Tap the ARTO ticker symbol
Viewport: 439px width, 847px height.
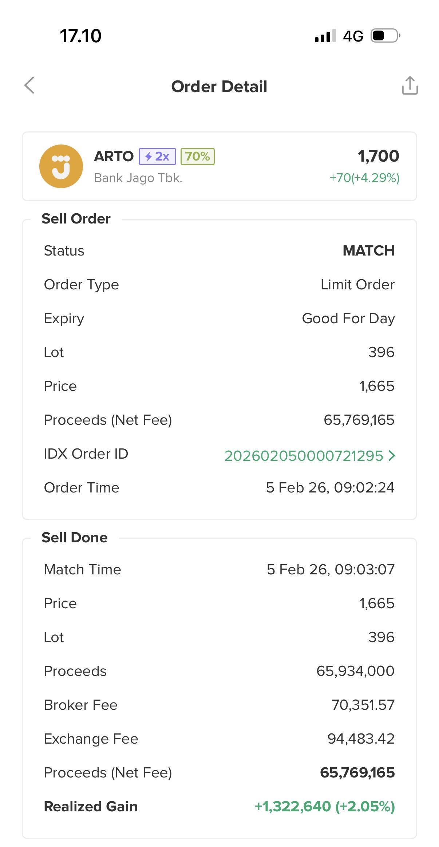click(114, 157)
